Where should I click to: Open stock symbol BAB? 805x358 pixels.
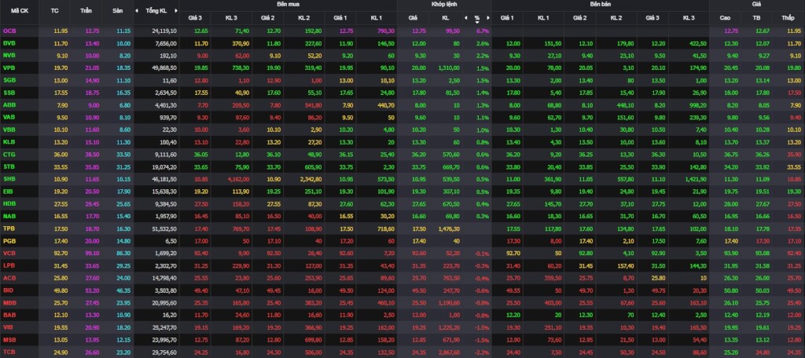pos(9,314)
